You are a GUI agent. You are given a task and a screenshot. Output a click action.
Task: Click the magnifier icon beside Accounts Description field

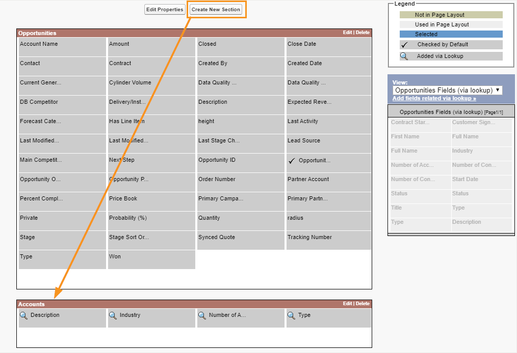23,315
